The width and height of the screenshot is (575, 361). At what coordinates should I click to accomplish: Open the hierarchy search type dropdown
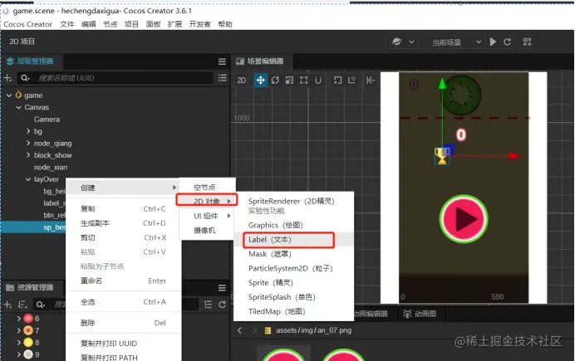pyautogui.click(x=25, y=78)
